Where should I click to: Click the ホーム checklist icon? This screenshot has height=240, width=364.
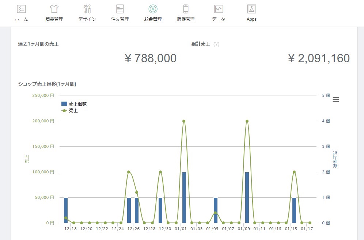21,9
